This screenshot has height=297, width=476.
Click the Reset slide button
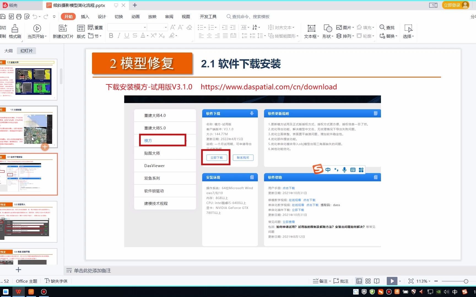pyautogui.click(x=95, y=28)
